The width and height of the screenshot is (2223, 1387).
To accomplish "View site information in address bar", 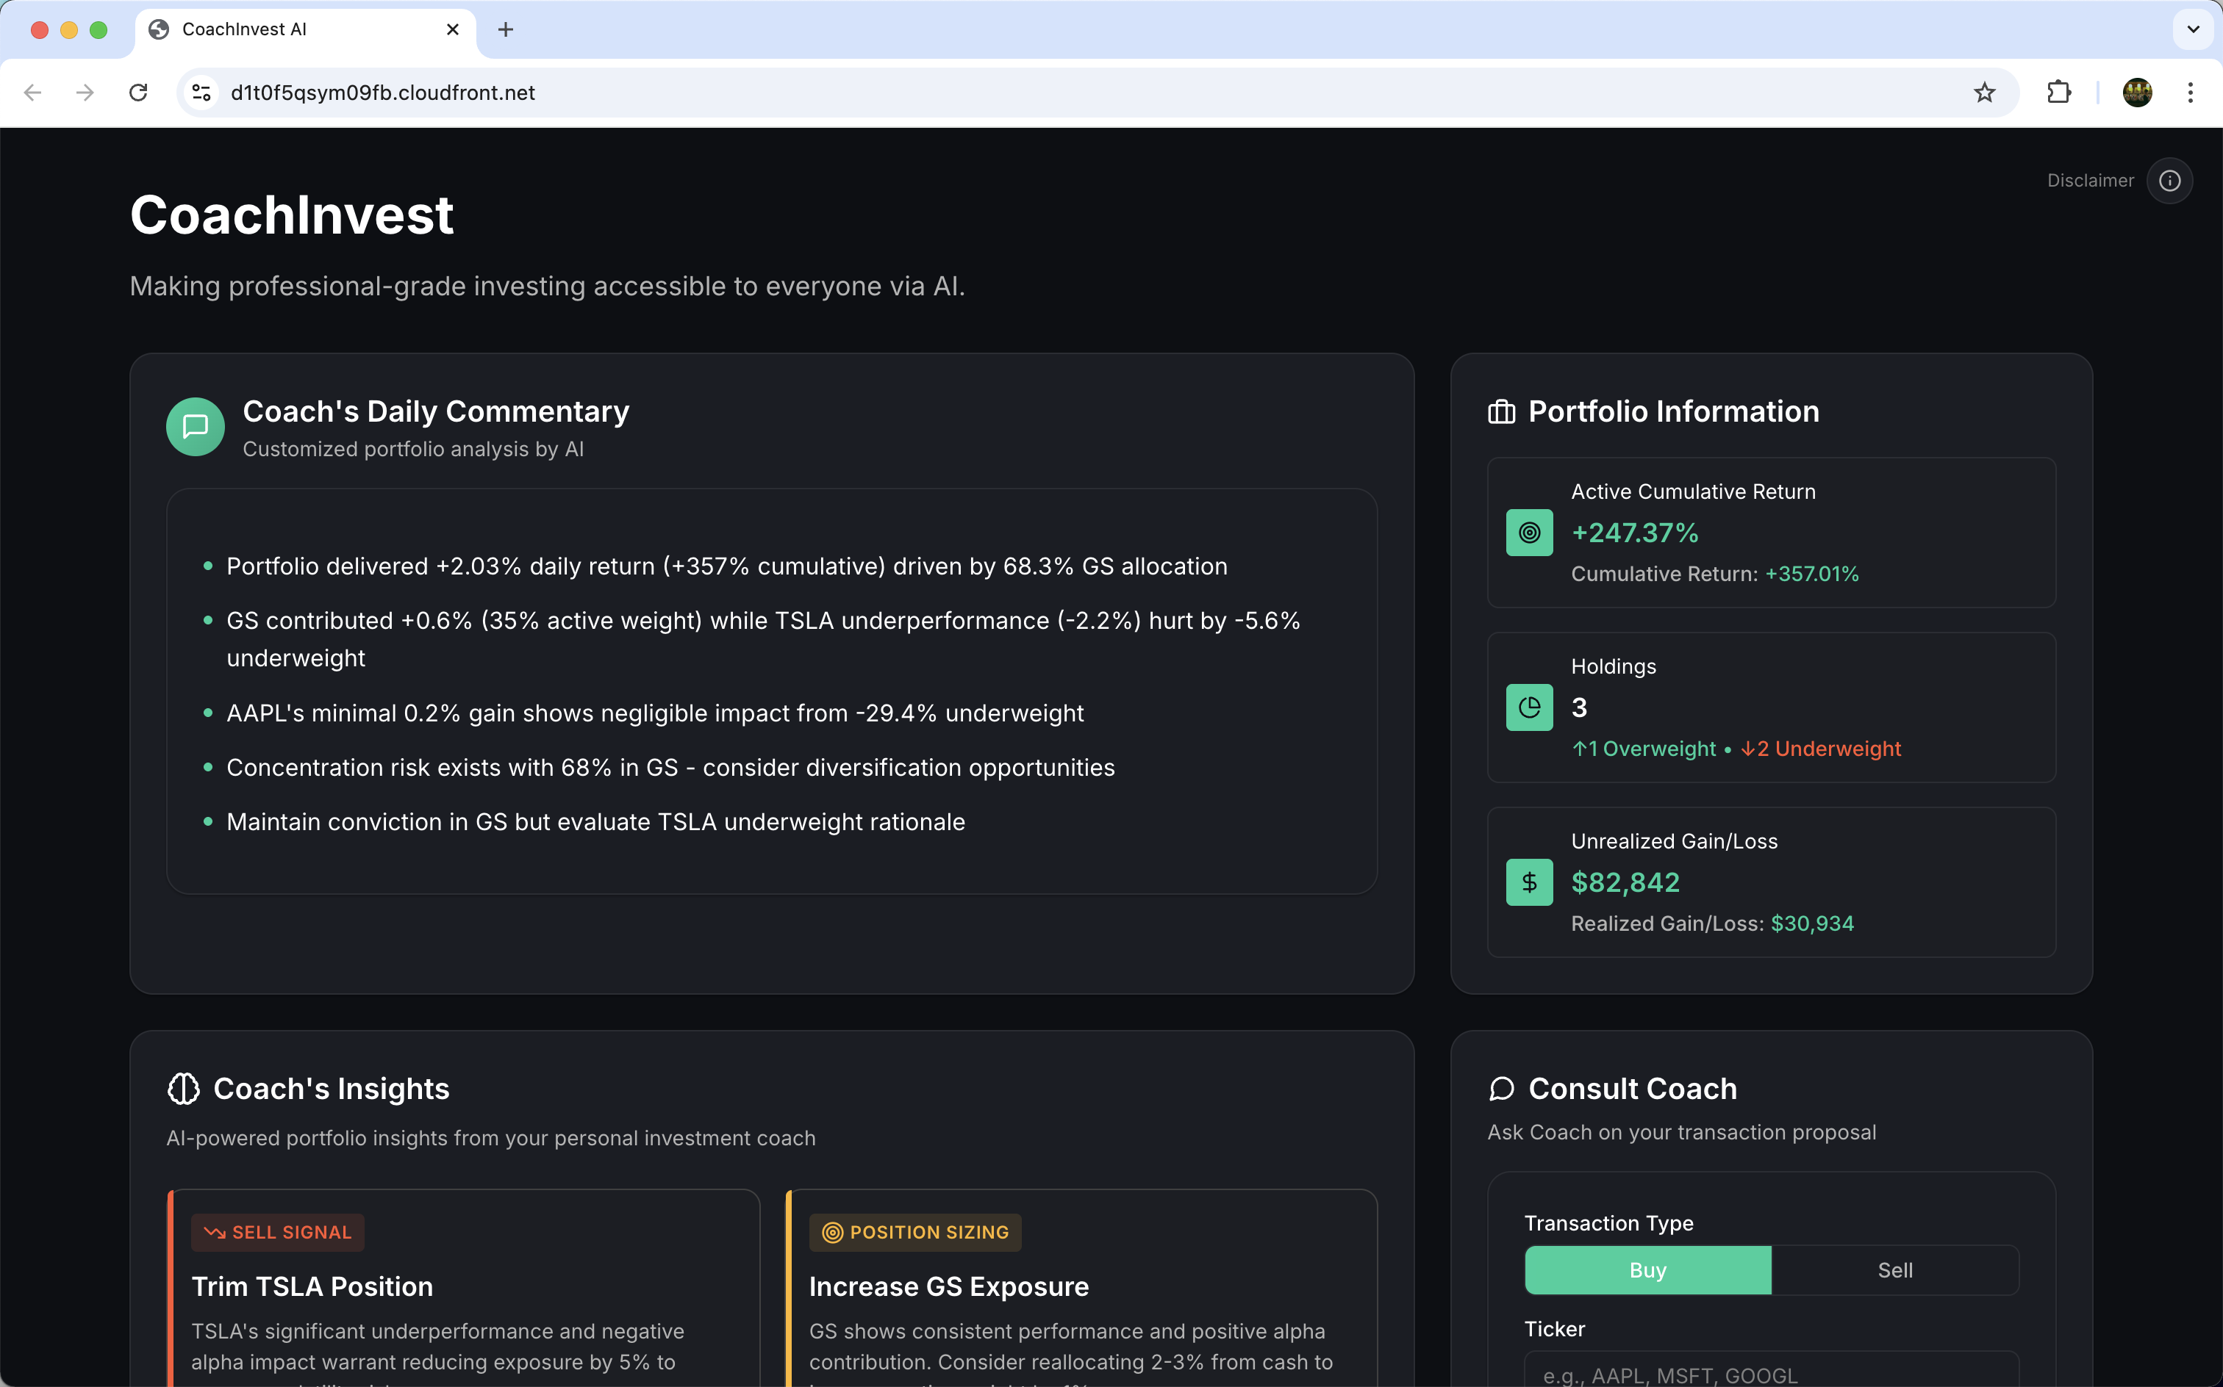I will (x=202, y=93).
